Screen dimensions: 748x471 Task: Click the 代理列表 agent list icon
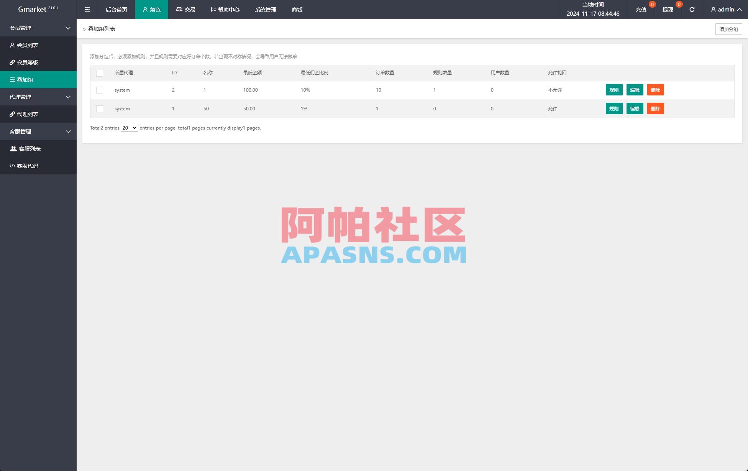[12, 114]
